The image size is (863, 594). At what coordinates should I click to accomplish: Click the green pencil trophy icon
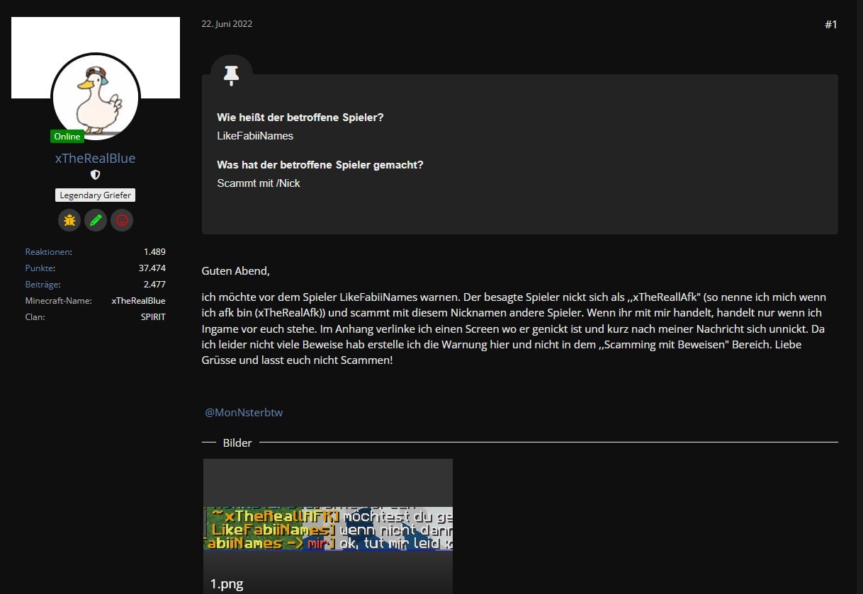pyautogui.click(x=96, y=220)
